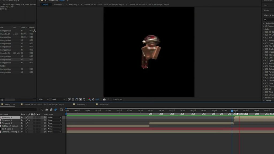Open Parent dropdown for Pre-comp 4 layer
Image resolution: width=274 pixels, height=154 pixels.
(54, 117)
